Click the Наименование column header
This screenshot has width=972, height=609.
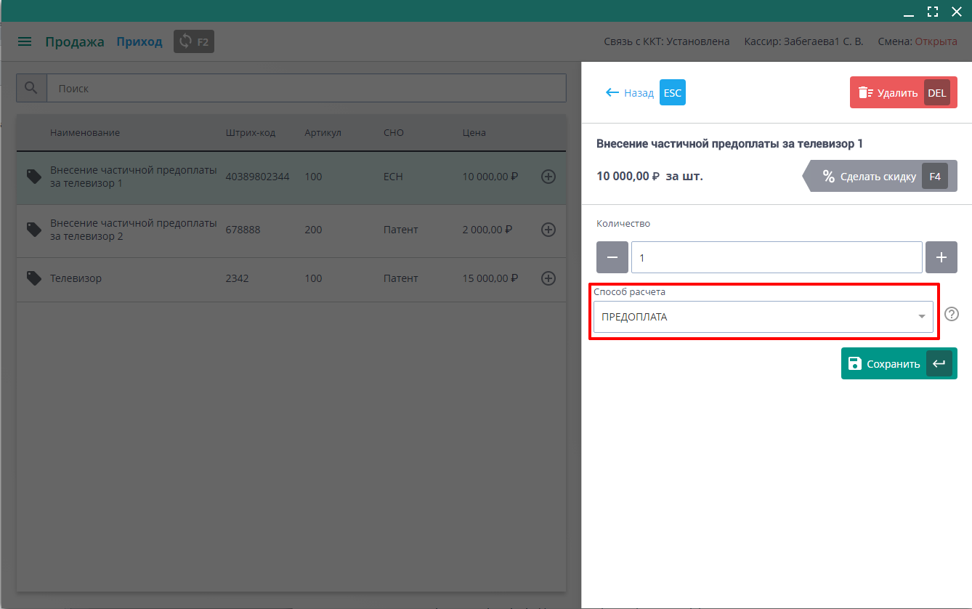(x=85, y=133)
